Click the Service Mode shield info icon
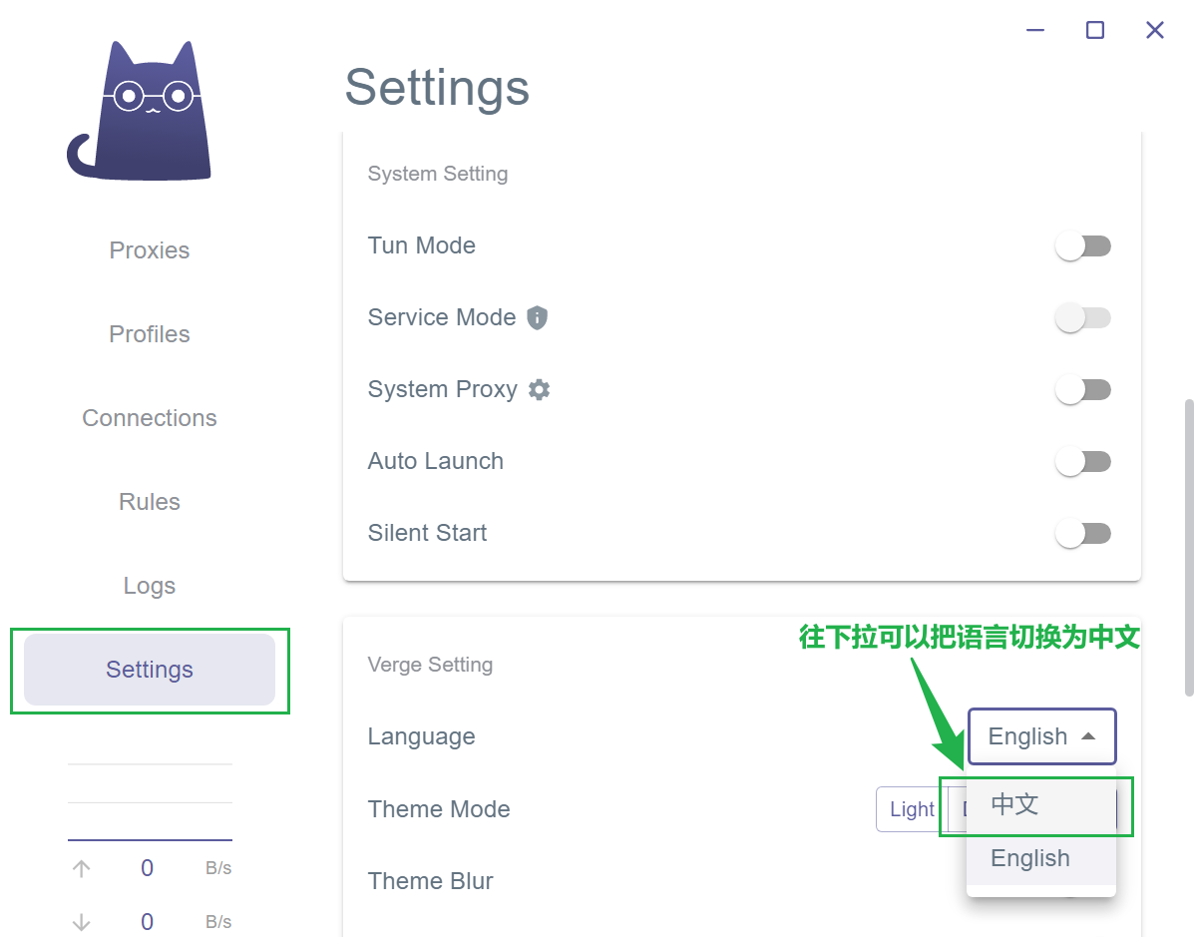1196x951 pixels. 538,317
